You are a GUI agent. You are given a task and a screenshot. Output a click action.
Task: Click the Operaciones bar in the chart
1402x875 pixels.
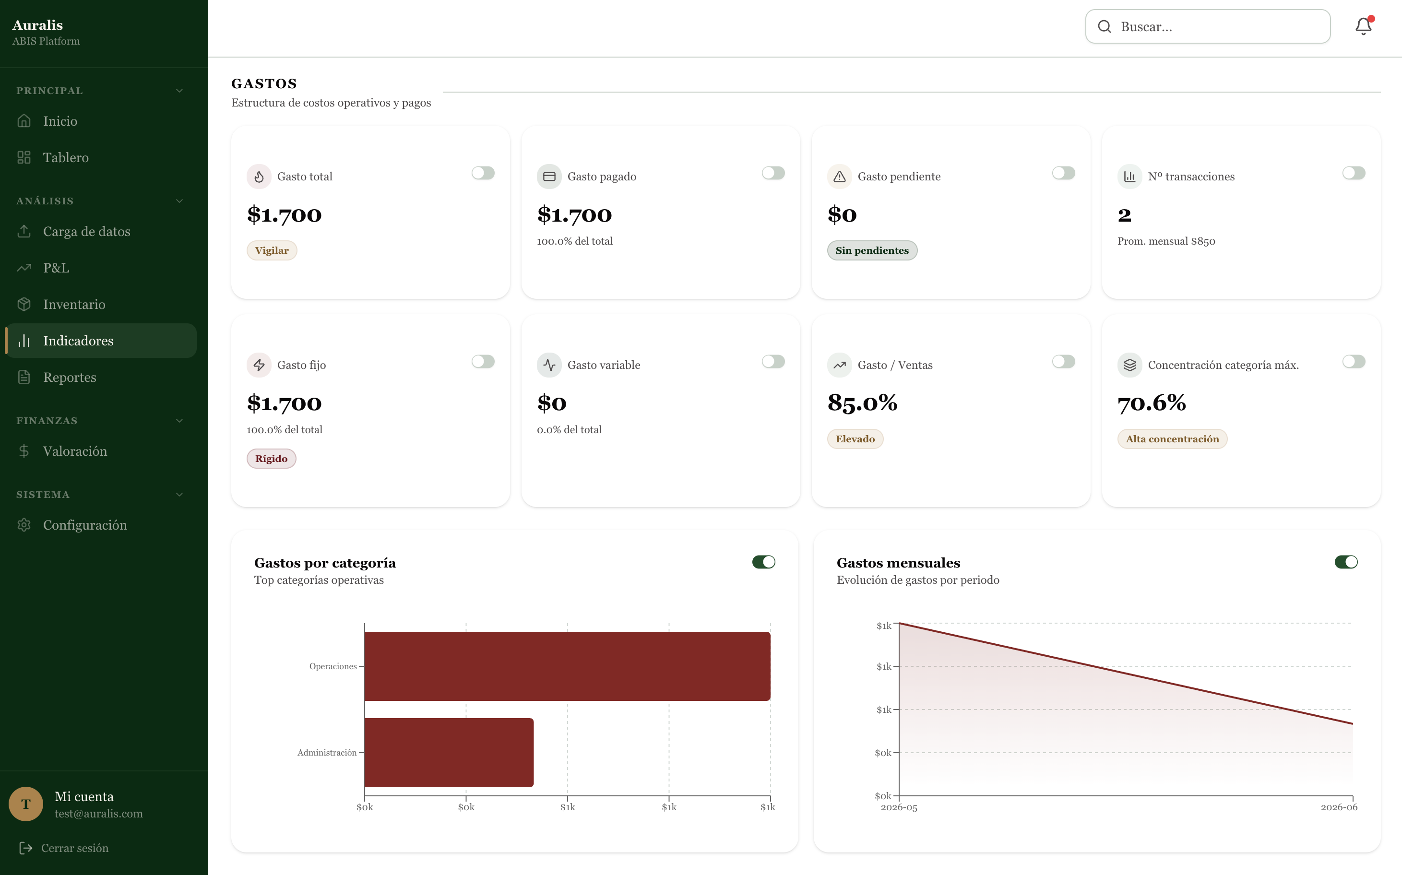pyautogui.click(x=567, y=666)
